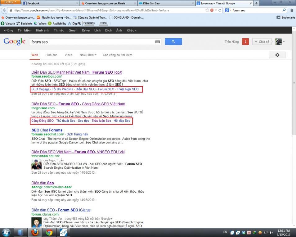The image size is (296, 237).
Task: Click the magnifier in Firefox search box
Action: (x=284, y=10)
